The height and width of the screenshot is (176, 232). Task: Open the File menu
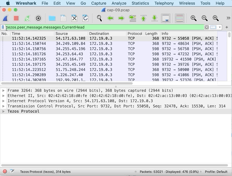click(x=45, y=3)
